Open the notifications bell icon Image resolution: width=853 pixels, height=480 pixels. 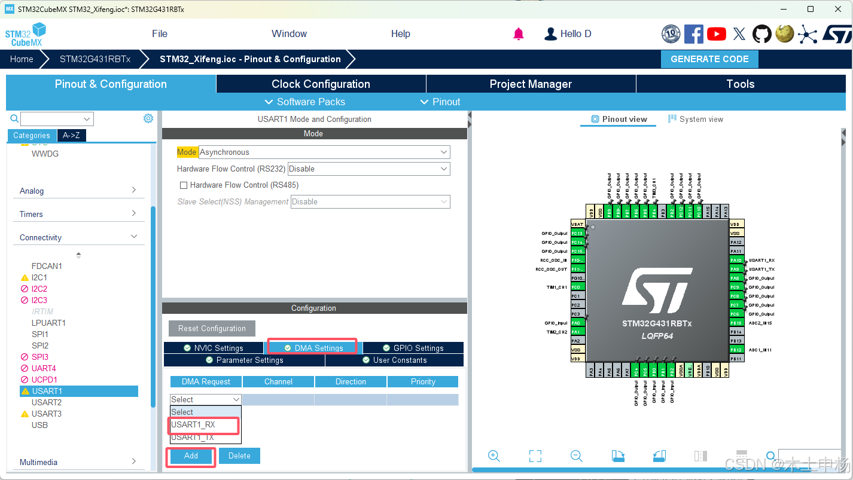[x=519, y=34]
